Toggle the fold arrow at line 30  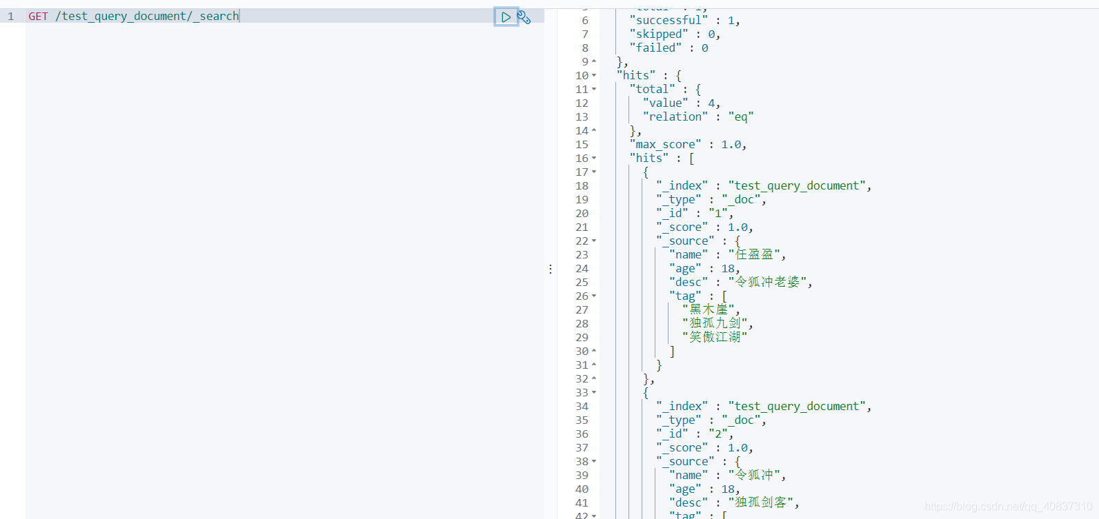pyautogui.click(x=594, y=351)
